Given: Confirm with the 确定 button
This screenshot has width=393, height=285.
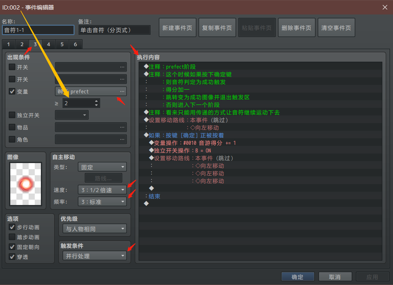Looking at the screenshot, I should pos(298,277).
